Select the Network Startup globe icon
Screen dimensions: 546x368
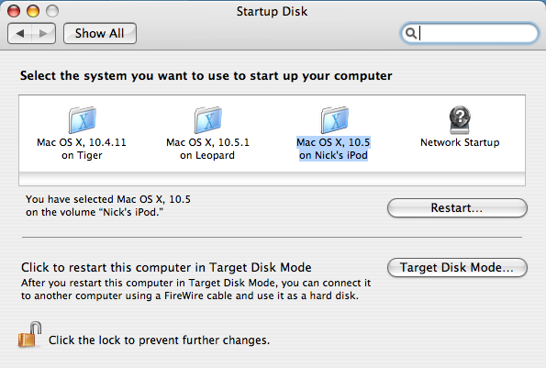pos(460,120)
